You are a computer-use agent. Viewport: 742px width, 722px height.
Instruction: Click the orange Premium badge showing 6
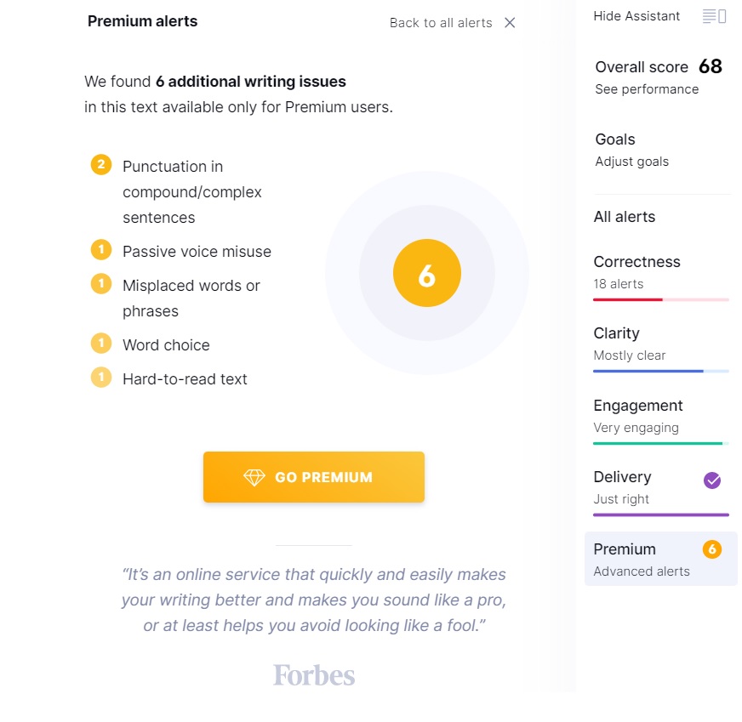(x=712, y=549)
